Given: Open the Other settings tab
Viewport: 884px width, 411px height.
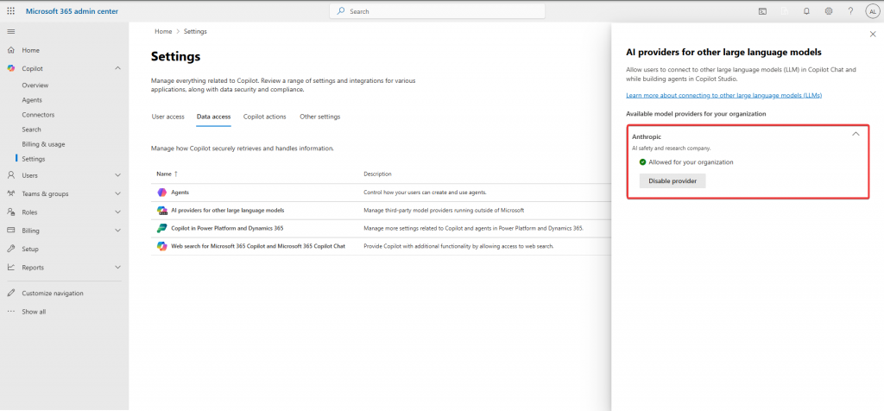Looking at the screenshot, I should tap(319, 117).
